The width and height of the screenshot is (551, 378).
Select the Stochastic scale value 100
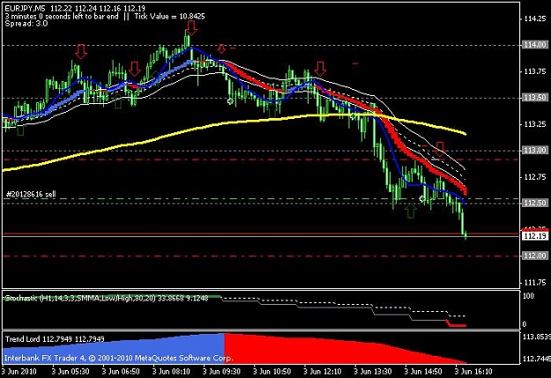[528, 296]
